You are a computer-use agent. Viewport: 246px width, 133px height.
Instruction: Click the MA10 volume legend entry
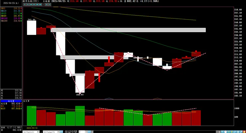(11, 108)
